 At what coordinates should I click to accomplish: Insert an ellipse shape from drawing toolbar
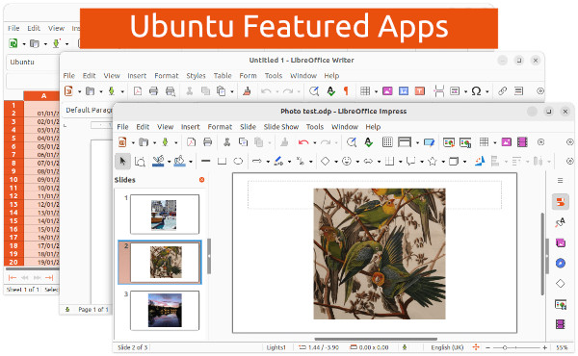pyautogui.click(x=238, y=162)
